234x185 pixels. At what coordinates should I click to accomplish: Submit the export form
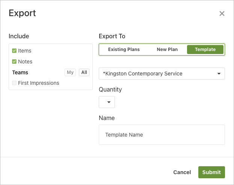point(211,172)
